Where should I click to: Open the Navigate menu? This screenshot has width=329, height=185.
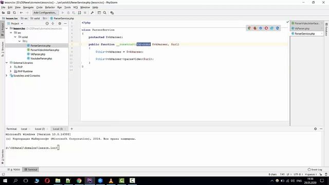pos(28,7)
